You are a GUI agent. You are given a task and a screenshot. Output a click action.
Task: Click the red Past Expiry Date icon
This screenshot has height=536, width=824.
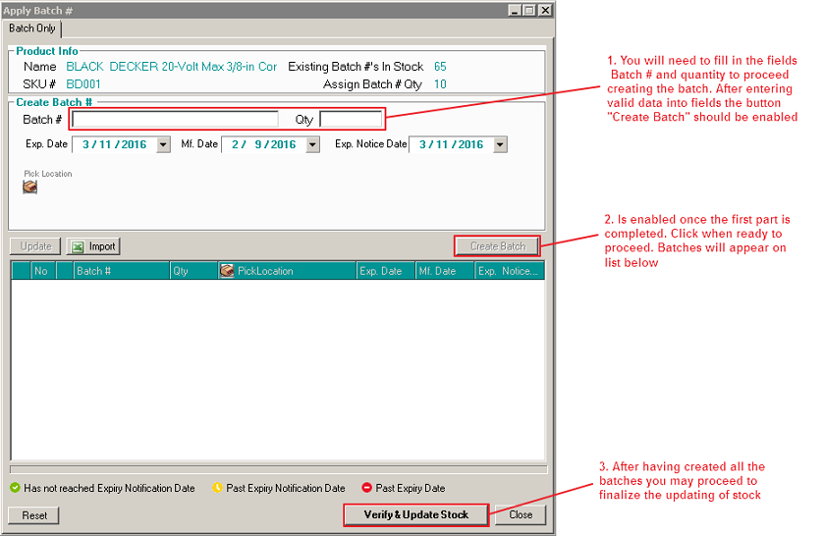366,488
